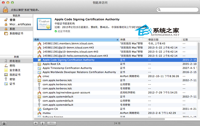The width and height of the screenshot is (200, 126).
Task: Select Apple Worldwide Developer Relations Certification Authority
Action: pos(115,72)
